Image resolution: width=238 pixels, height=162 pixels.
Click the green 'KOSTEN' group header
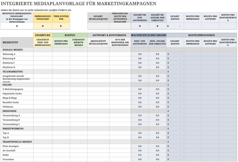(70, 35)
